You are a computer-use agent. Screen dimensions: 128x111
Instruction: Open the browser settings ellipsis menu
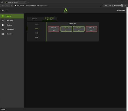(x=125, y=6)
